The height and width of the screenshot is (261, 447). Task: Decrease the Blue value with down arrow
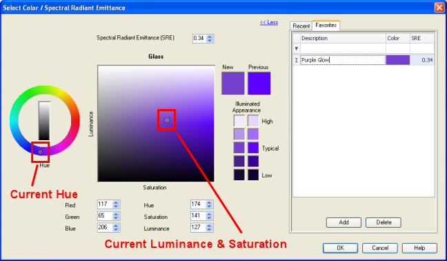(x=116, y=230)
